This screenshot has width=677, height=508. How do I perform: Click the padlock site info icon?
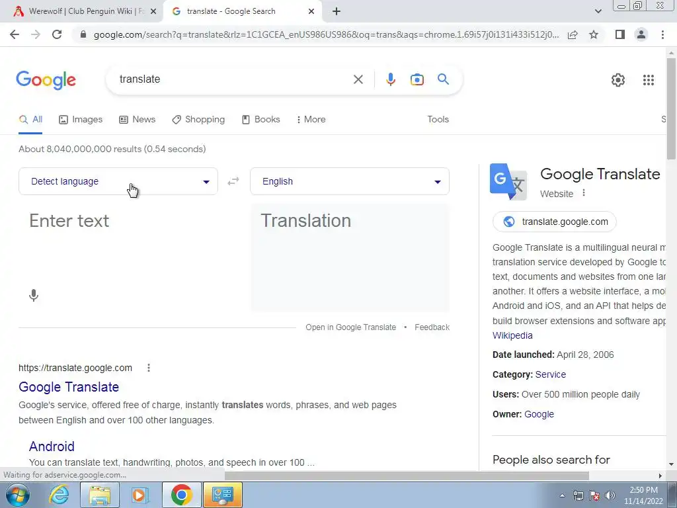click(x=83, y=34)
